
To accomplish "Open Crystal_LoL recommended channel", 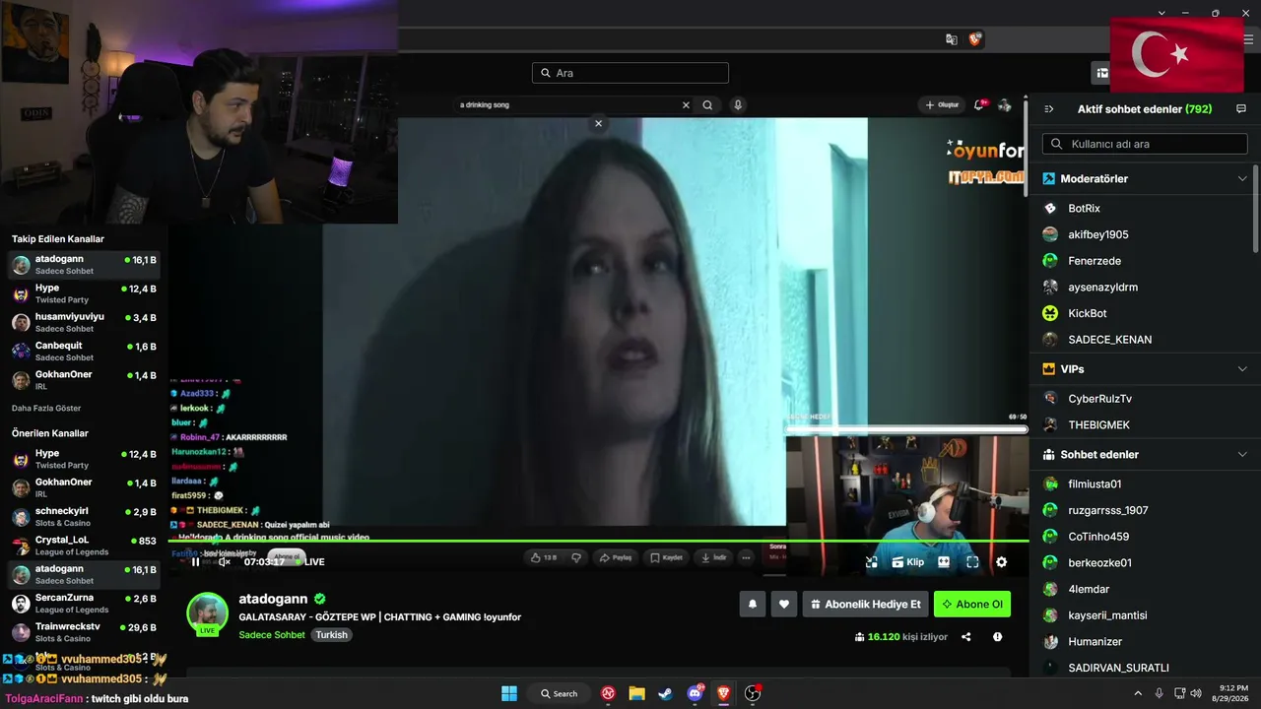I will [x=85, y=546].
